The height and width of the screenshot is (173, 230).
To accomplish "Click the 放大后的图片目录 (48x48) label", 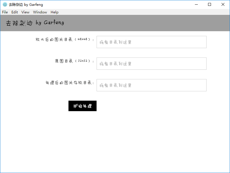I will (x=65, y=39).
